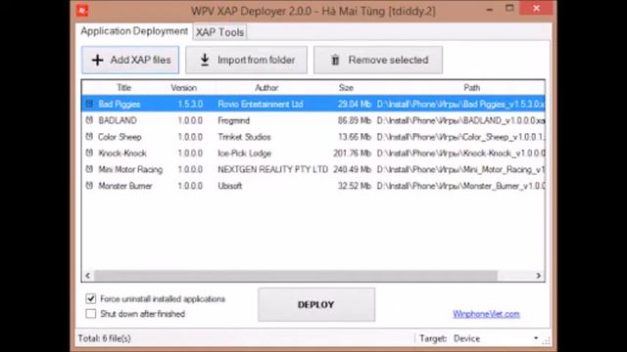Screen dimensions: 627x352
Task: Close the WPV XAP Deployer window
Action: 537,8
